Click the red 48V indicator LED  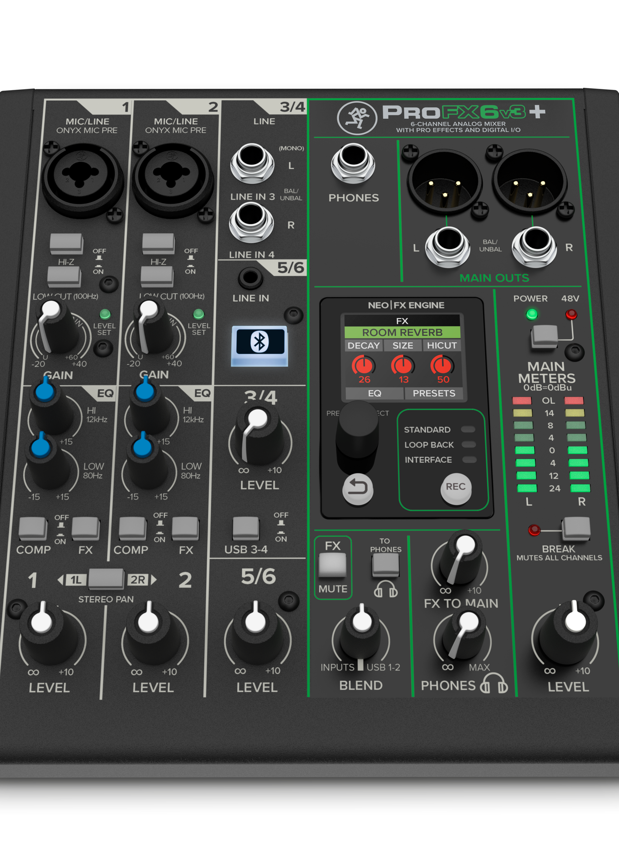(571, 314)
